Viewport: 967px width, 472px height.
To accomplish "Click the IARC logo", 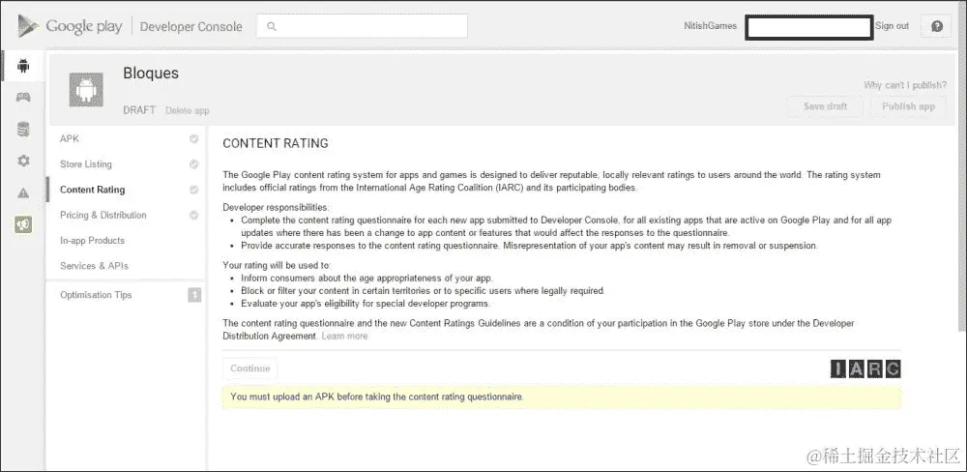I will click(865, 369).
